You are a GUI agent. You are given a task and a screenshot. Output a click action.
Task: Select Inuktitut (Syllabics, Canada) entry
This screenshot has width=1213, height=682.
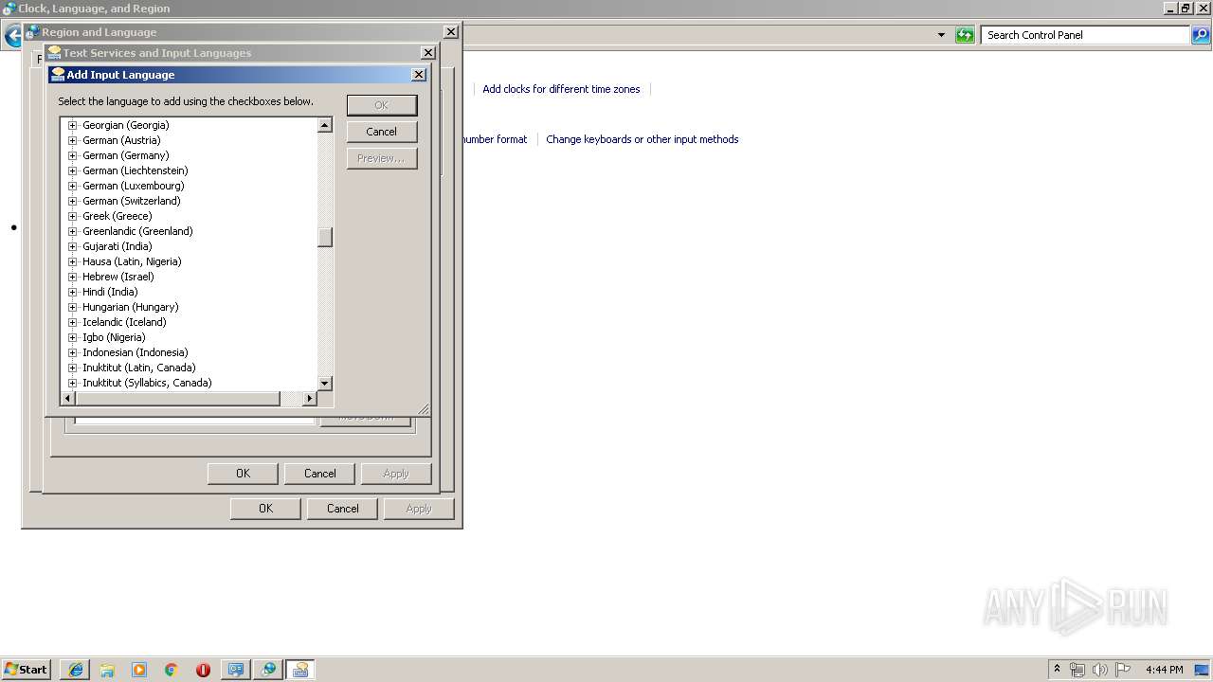(x=147, y=383)
